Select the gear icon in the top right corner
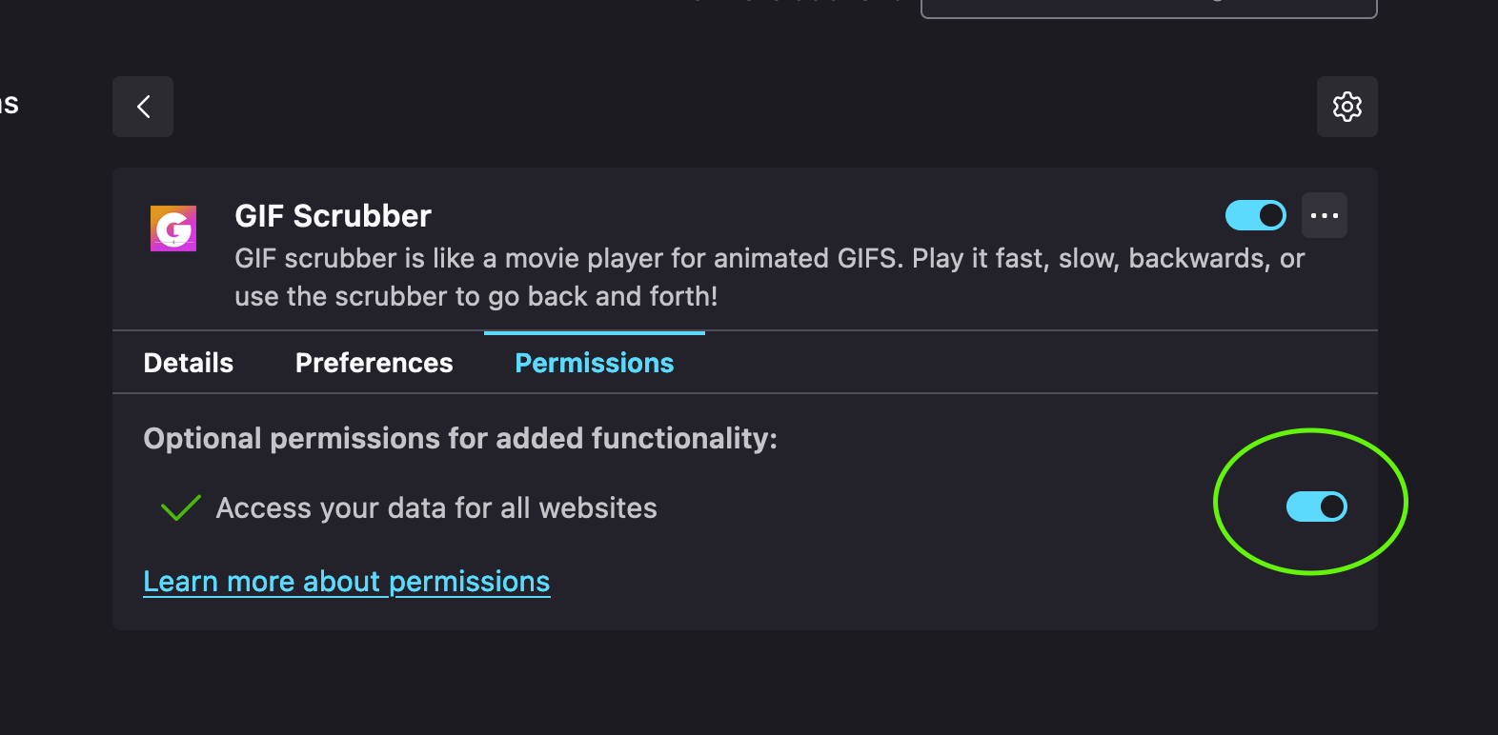 coord(1346,107)
